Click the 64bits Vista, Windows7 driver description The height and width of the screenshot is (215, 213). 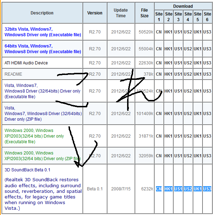pos(42,49)
